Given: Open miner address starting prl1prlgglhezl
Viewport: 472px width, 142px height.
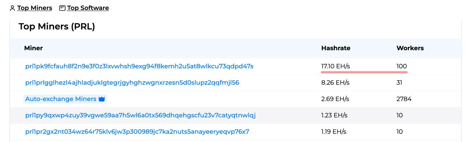Looking at the screenshot, I should [x=132, y=83].
